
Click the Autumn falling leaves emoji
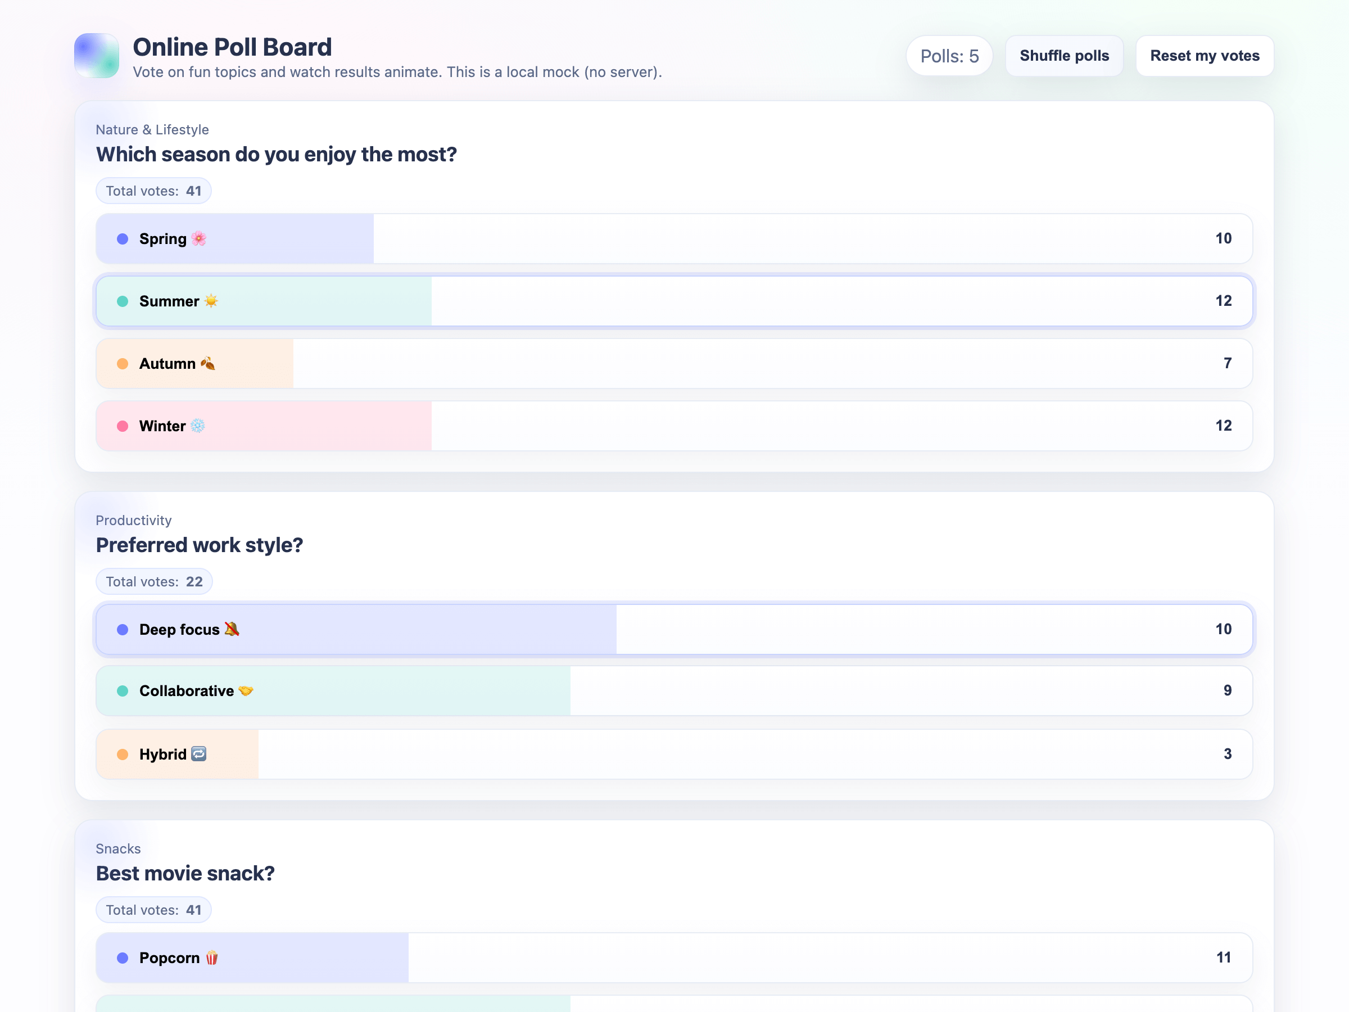coord(207,364)
